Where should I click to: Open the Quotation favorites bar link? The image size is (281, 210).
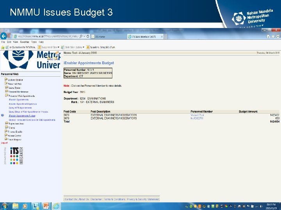[x=21, y=47]
